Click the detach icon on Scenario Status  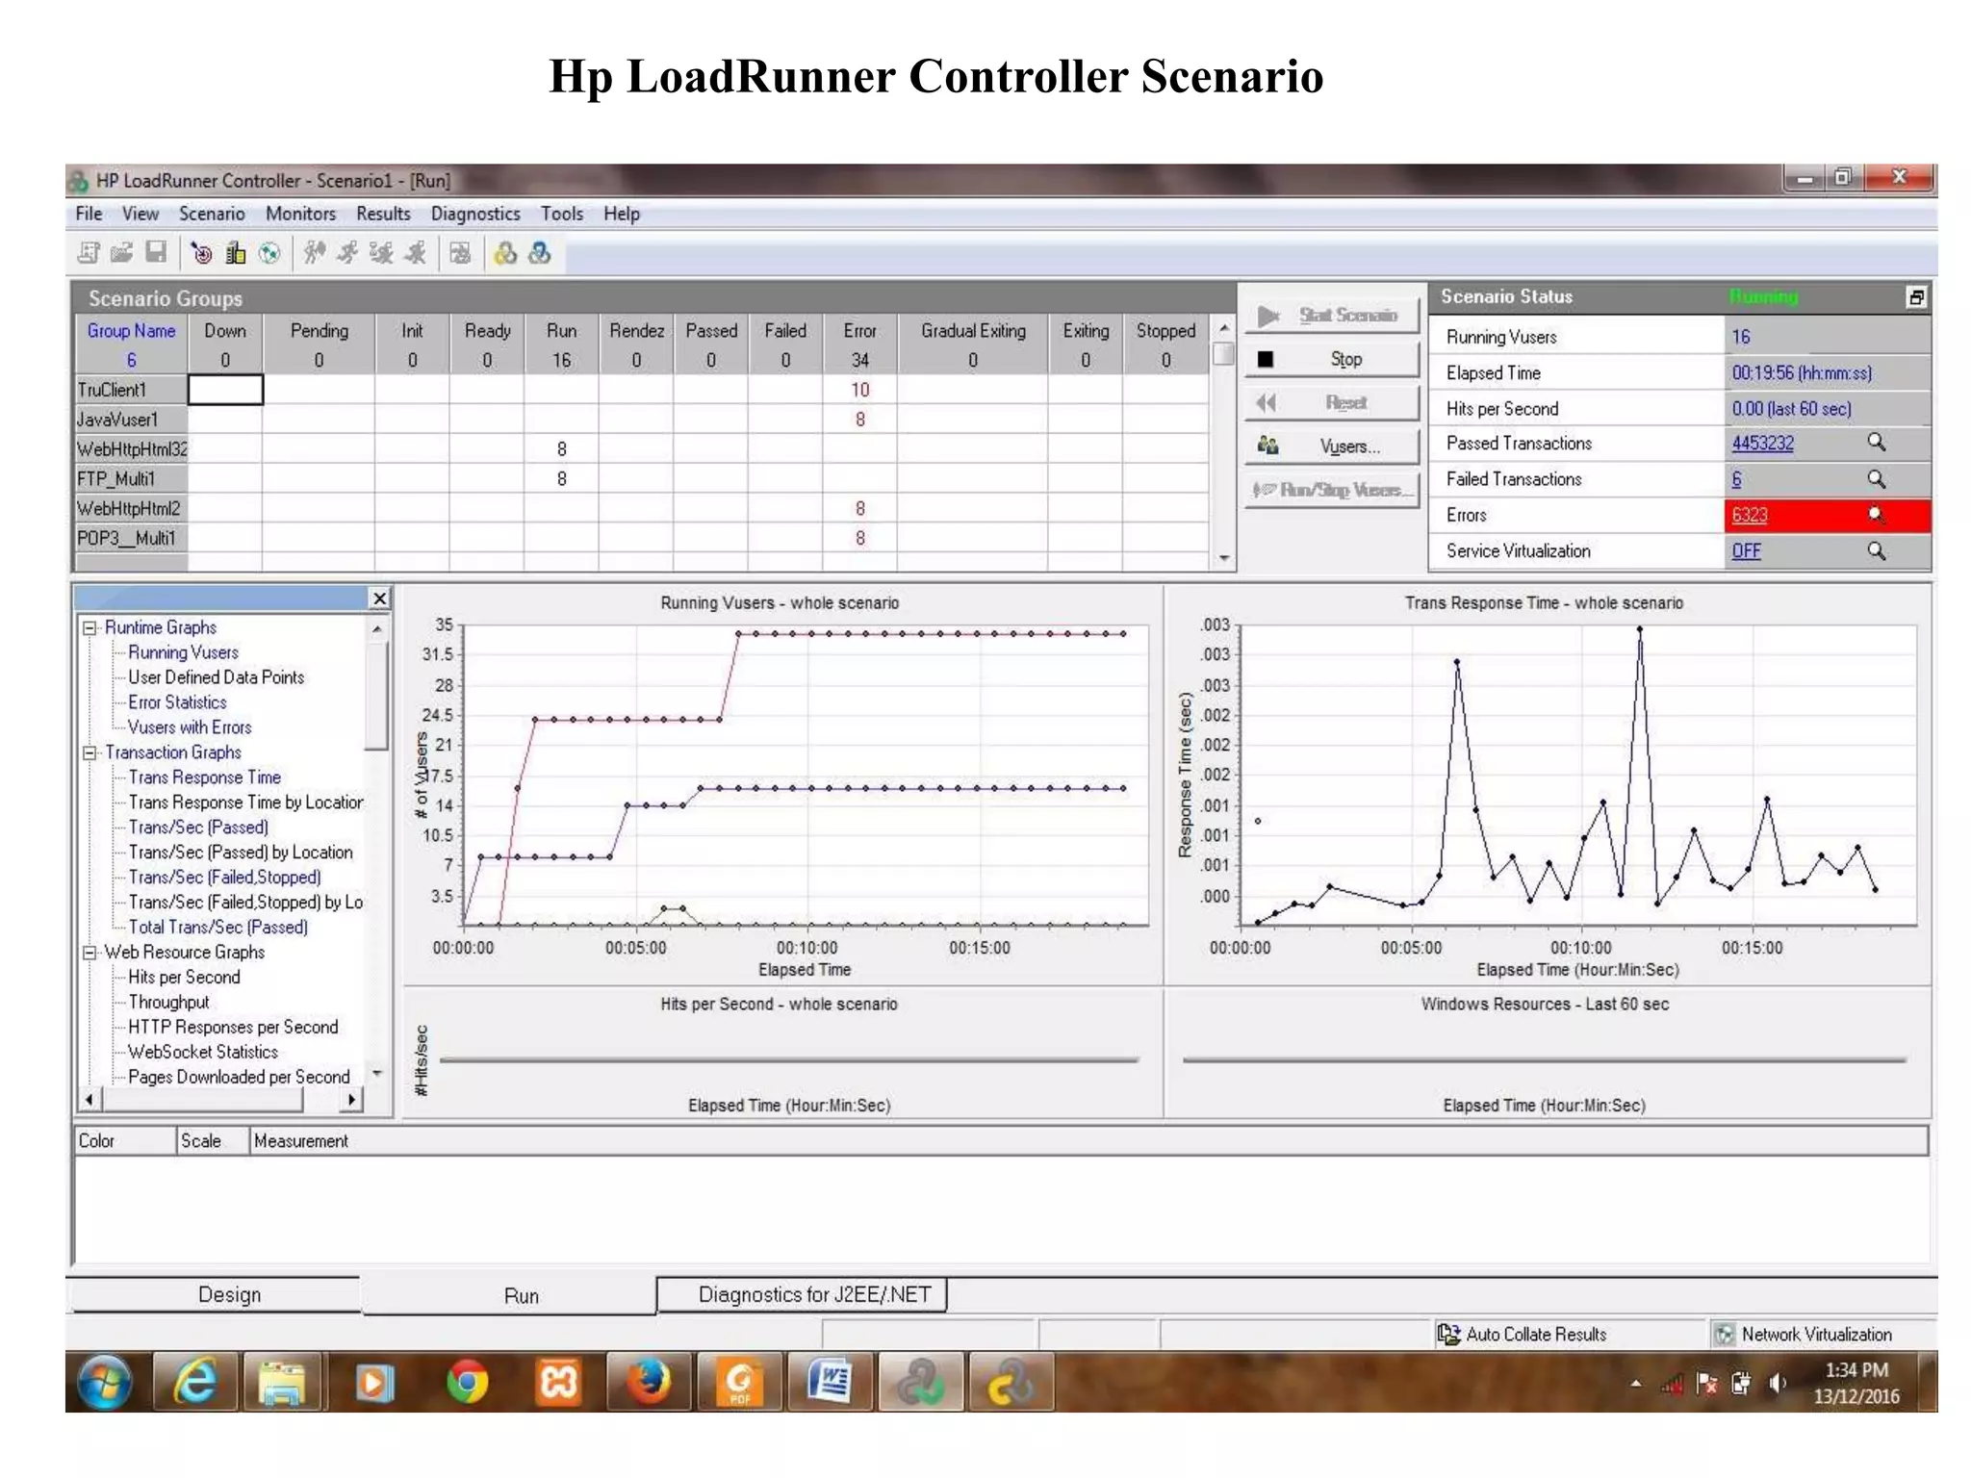(x=1915, y=297)
